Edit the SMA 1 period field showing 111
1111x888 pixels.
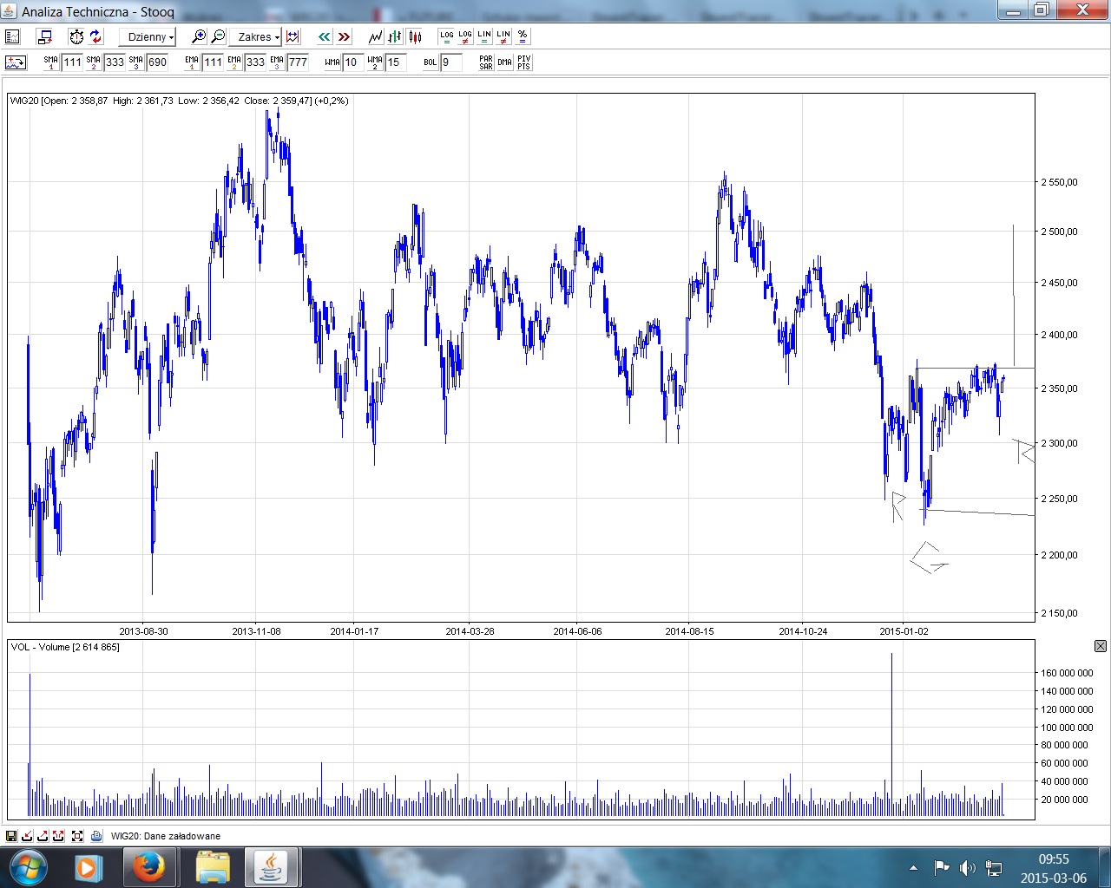point(72,62)
